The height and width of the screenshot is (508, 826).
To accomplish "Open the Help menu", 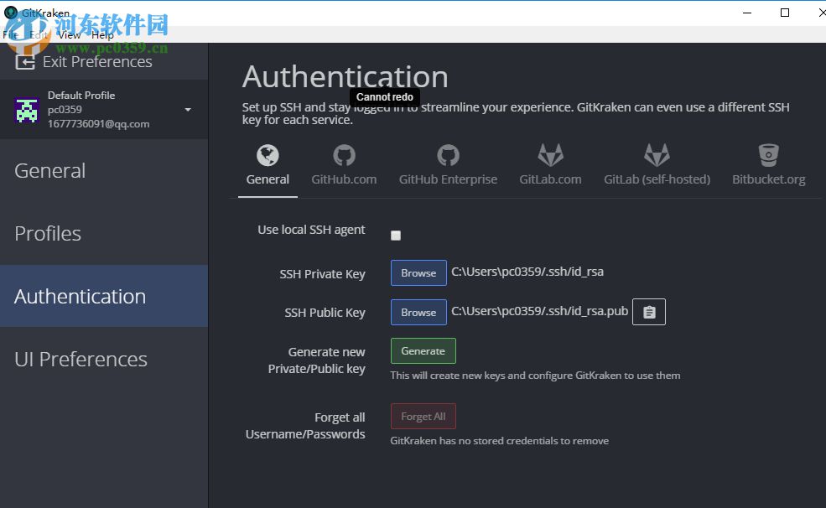I will (102, 34).
